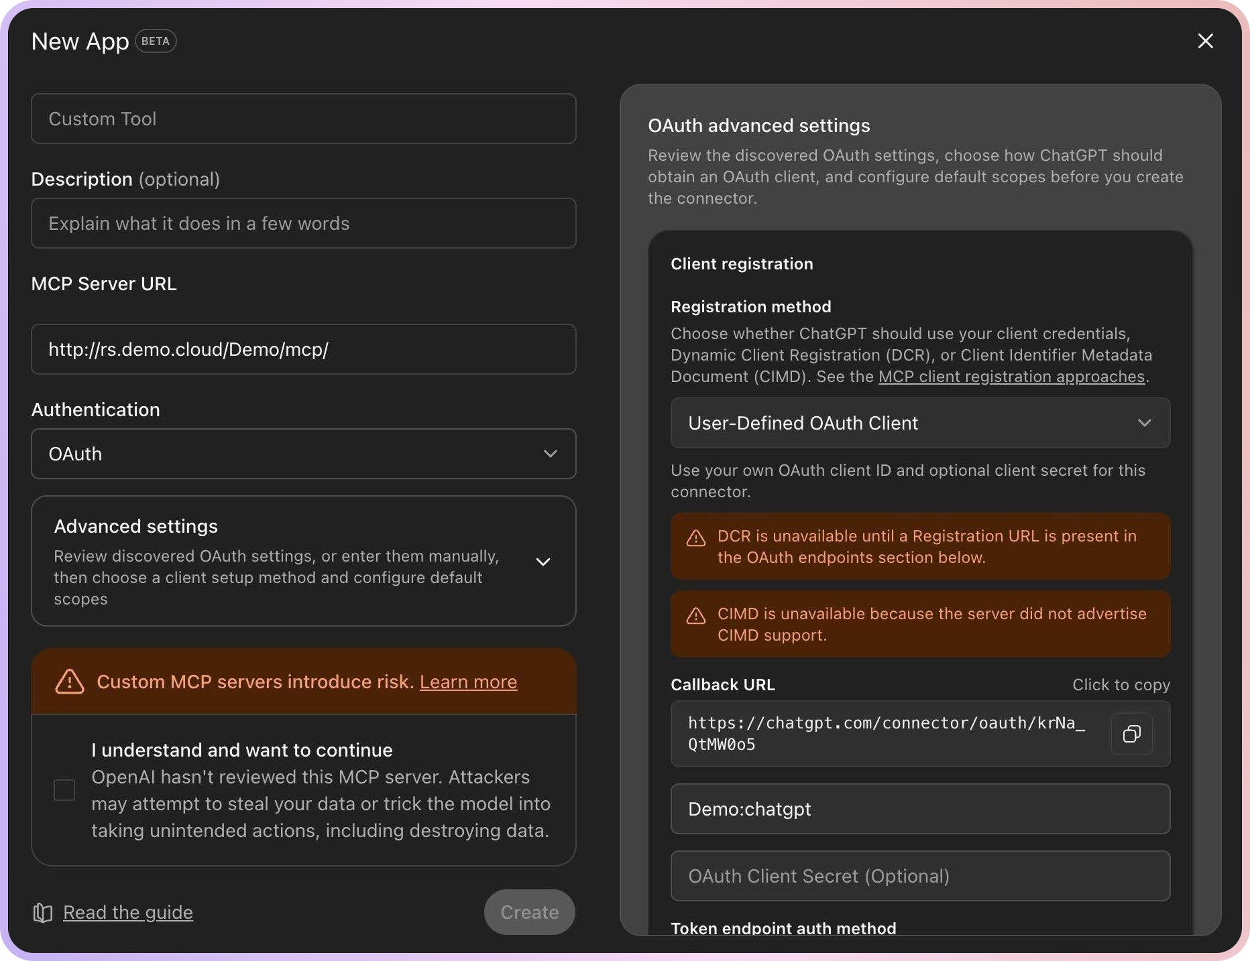Click the 'Click to copy' label

pyautogui.click(x=1121, y=685)
